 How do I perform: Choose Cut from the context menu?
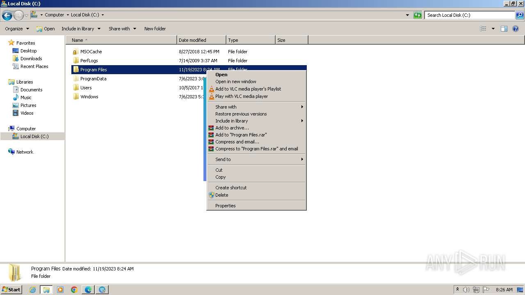(x=257, y=170)
